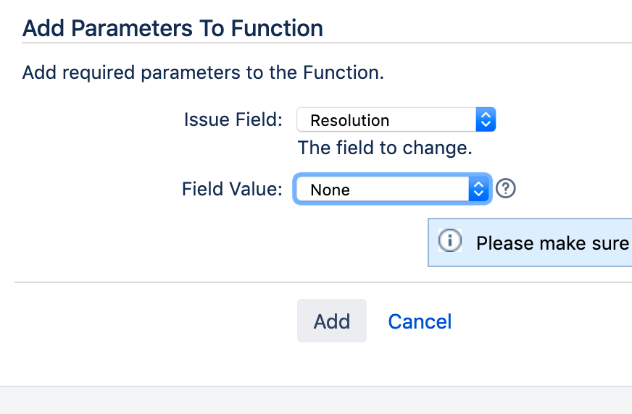
Task: Click the word "None" in the select
Action: click(330, 190)
